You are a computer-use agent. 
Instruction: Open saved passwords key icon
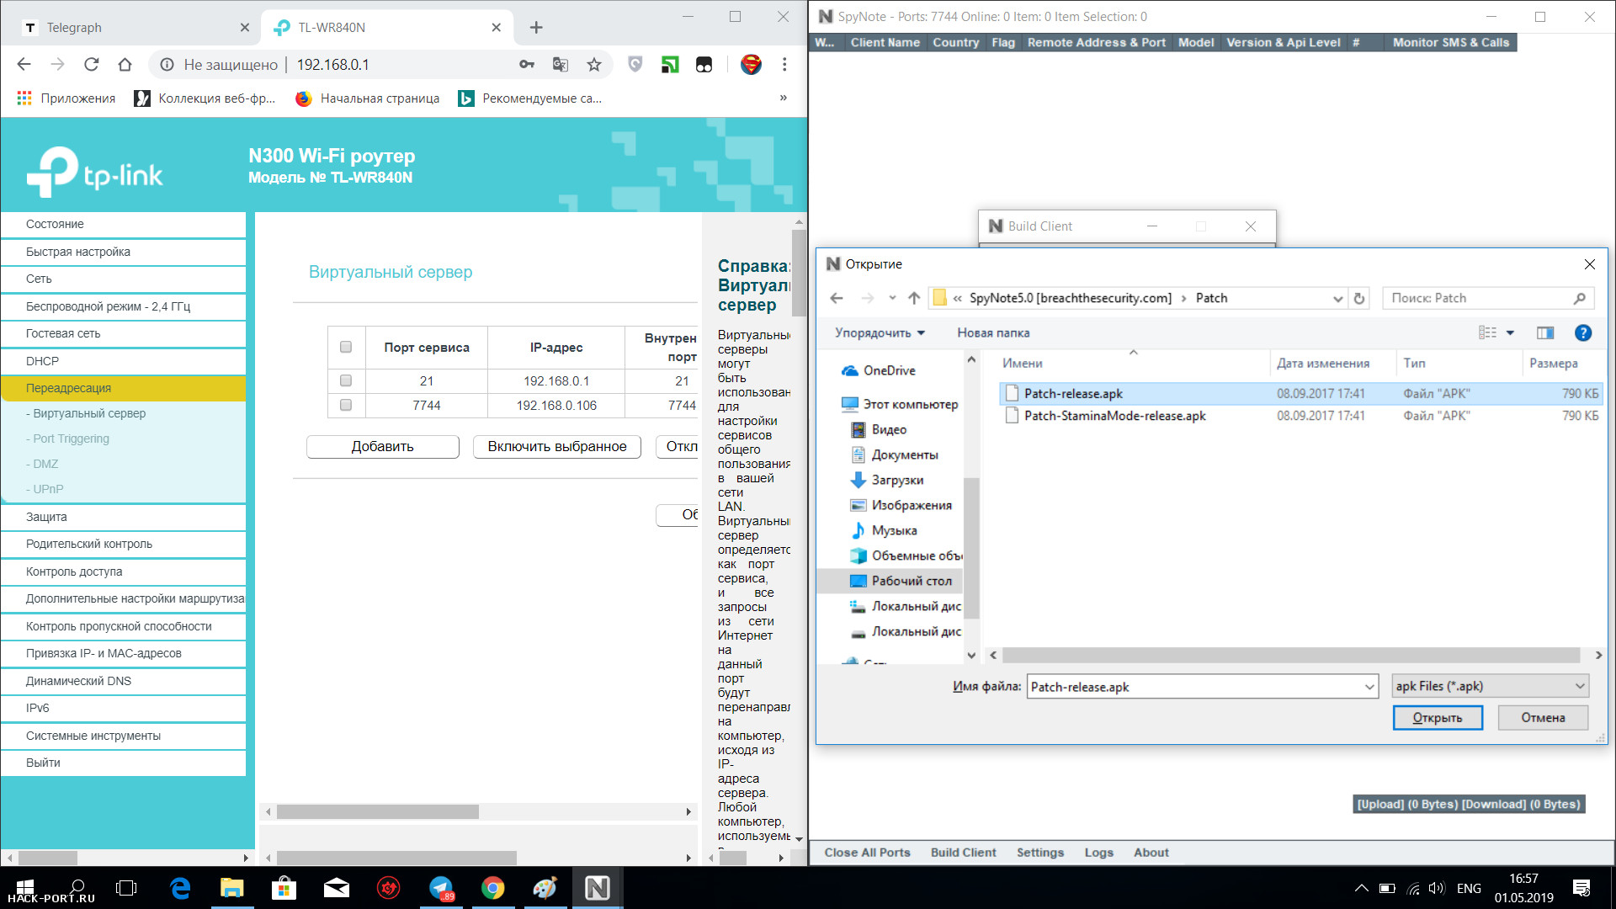point(527,65)
